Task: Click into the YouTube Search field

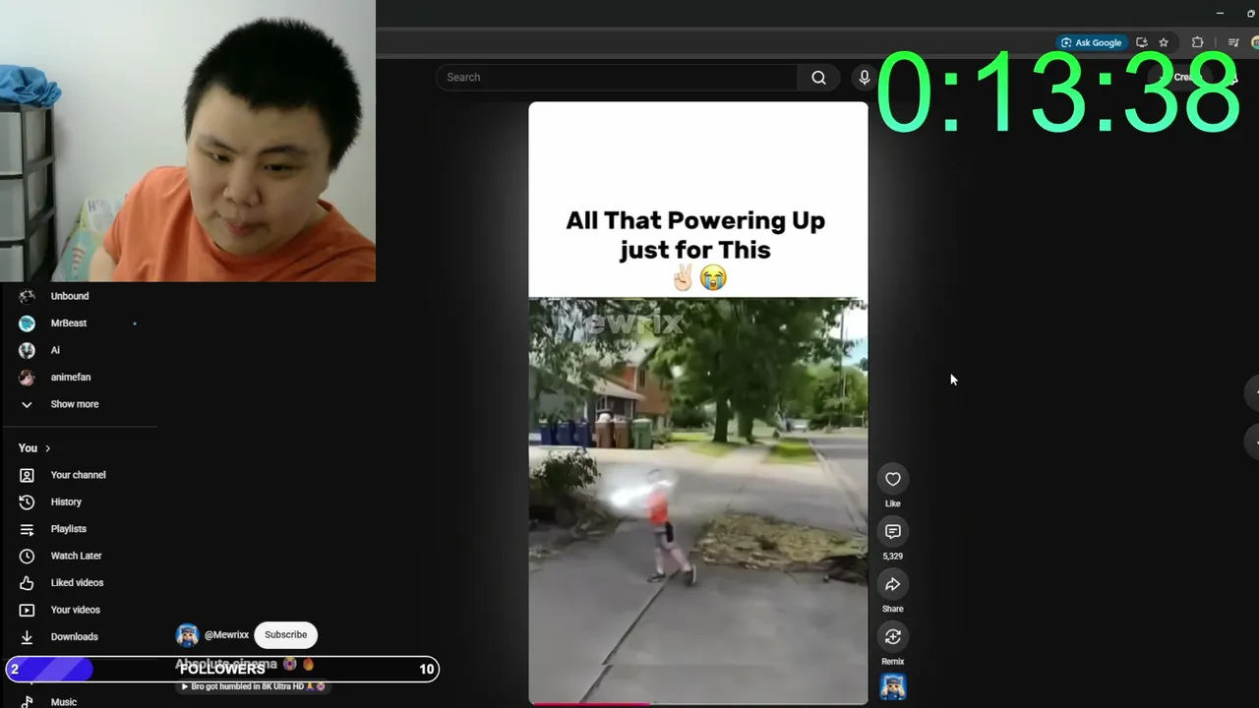Action: (x=617, y=78)
